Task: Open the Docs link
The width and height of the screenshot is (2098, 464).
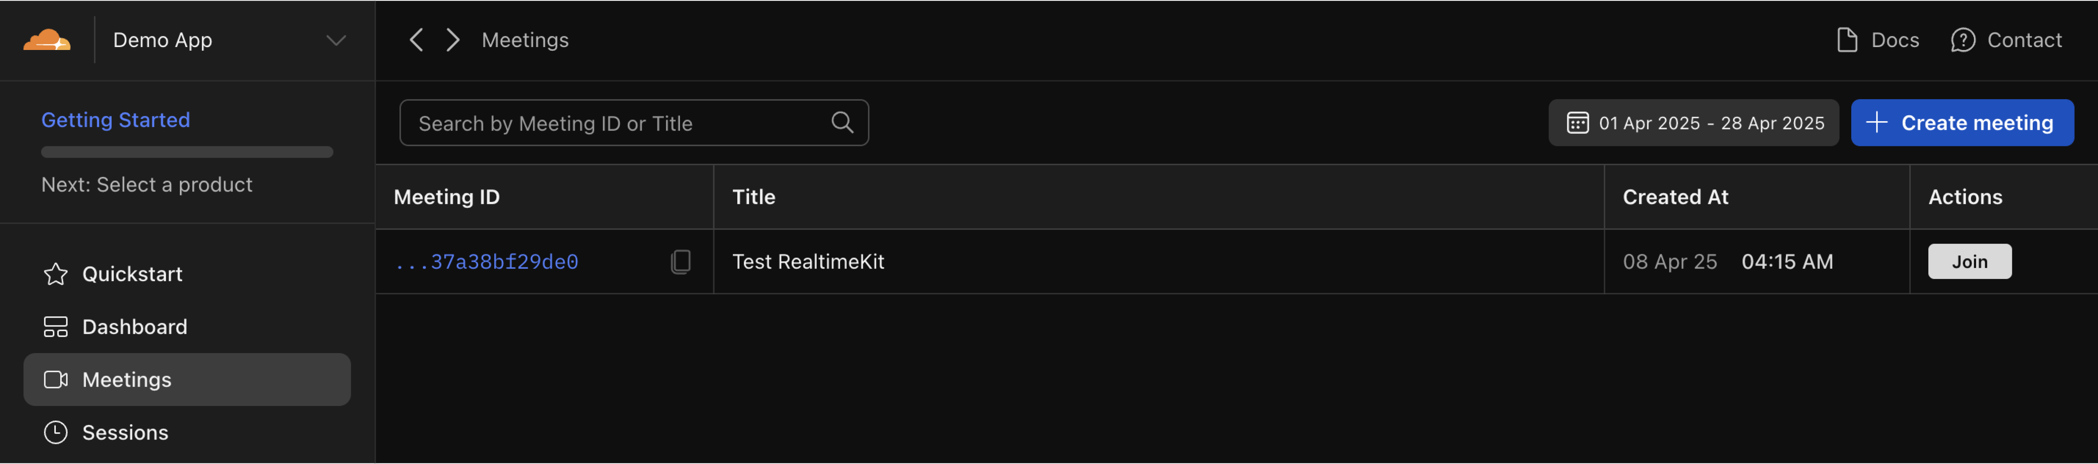Action: click(x=1878, y=40)
